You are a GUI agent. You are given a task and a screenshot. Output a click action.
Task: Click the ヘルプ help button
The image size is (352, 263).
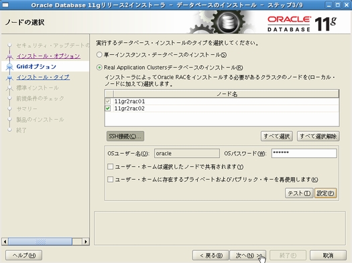coord(23,256)
